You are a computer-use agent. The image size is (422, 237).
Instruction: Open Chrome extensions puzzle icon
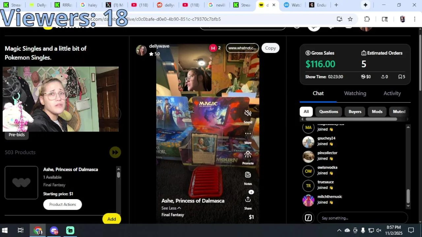click(x=367, y=19)
